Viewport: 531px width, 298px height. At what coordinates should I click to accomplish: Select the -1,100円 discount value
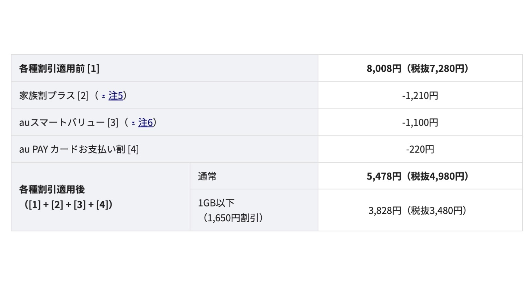point(420,123)
